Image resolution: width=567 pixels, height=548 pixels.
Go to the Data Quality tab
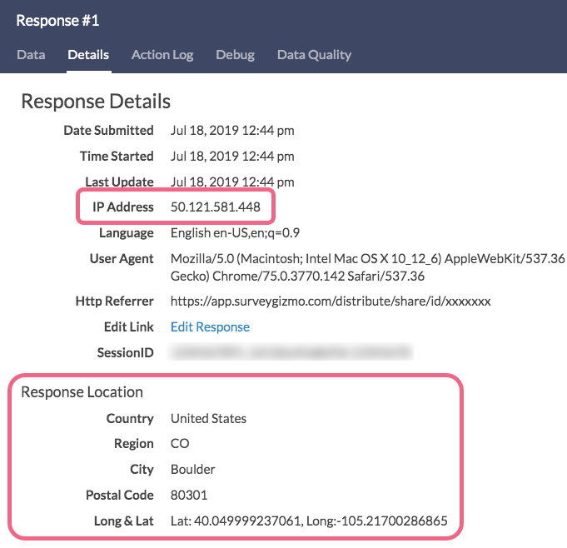coord(314,55)
